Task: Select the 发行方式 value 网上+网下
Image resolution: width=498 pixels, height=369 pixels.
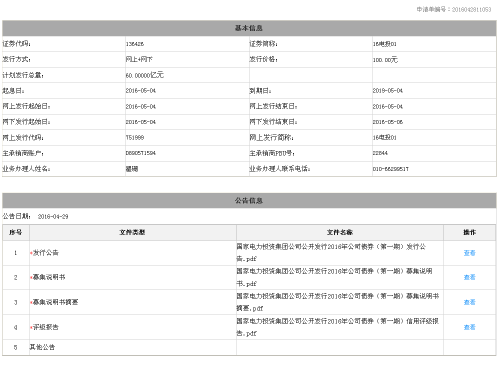Action: click(139, 59)
